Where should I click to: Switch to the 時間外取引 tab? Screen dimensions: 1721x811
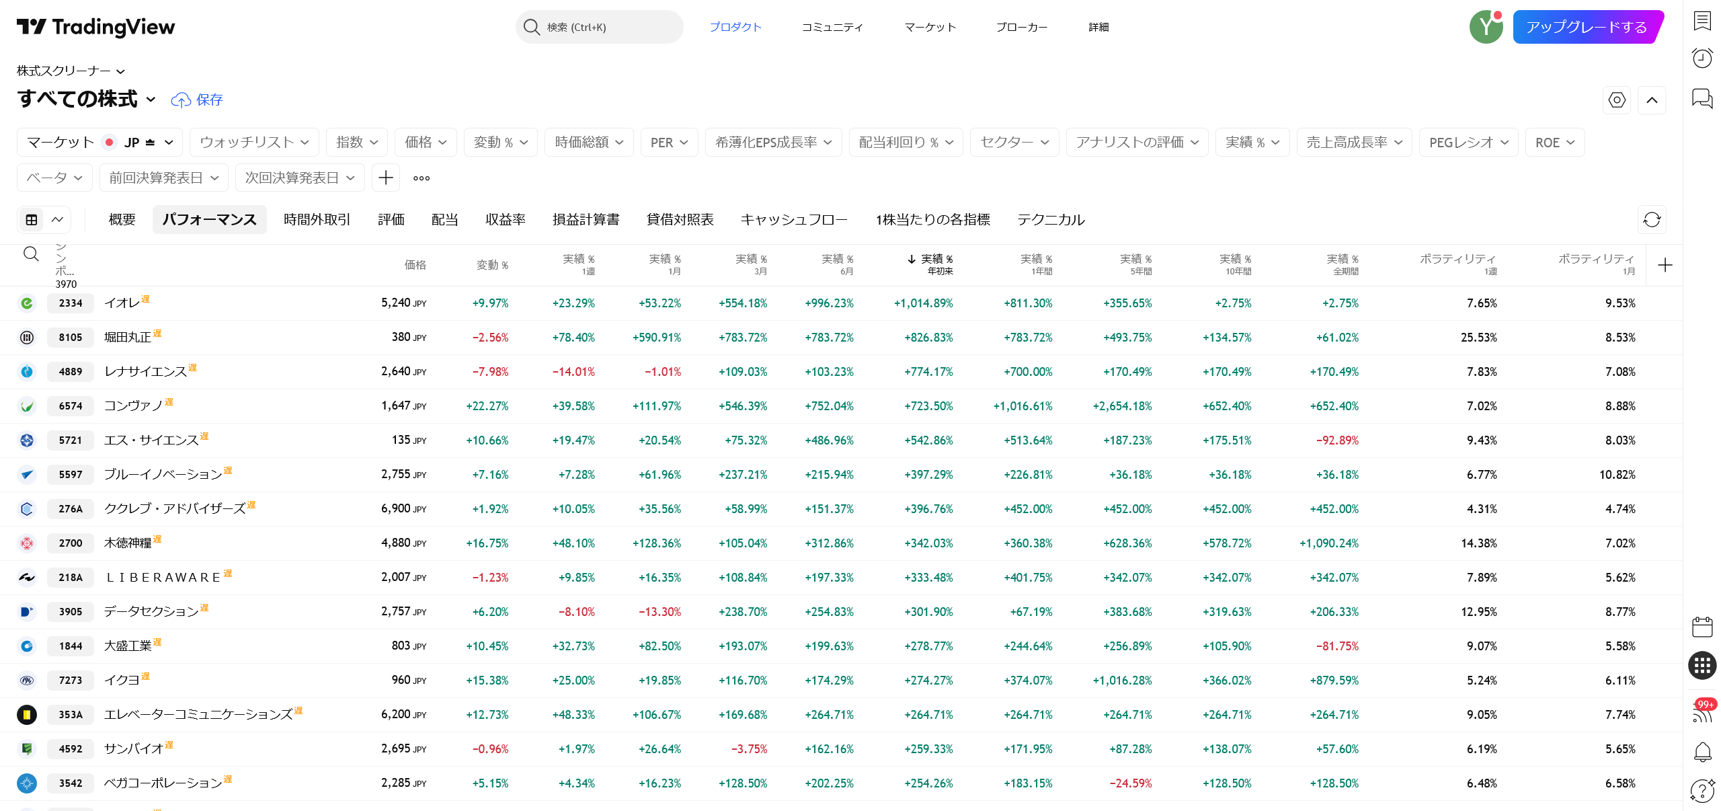(317, 219)
